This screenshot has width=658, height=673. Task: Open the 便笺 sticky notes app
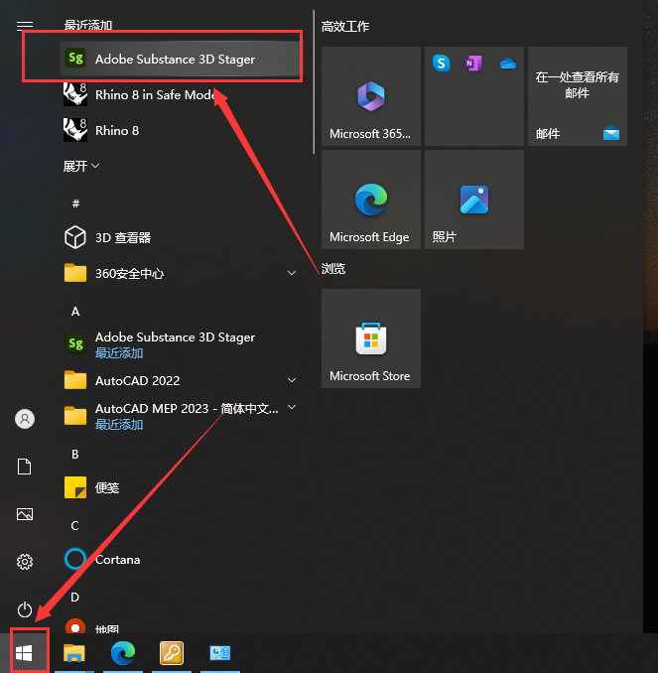180,487
